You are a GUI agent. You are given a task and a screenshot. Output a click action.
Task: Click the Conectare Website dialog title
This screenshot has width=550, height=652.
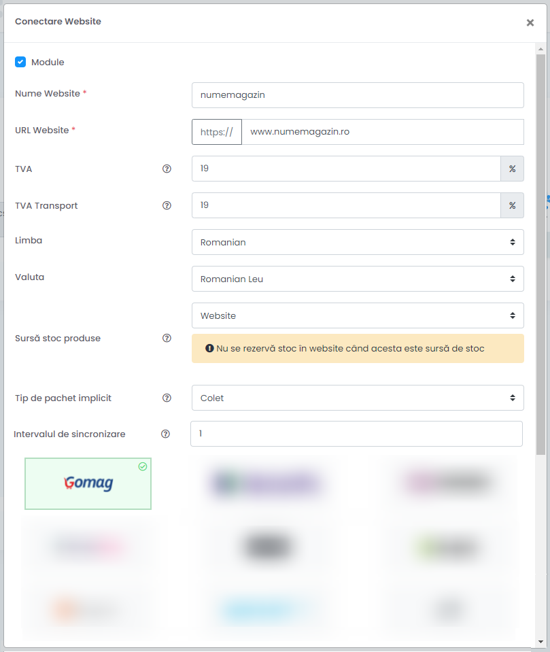coord(58,22)
